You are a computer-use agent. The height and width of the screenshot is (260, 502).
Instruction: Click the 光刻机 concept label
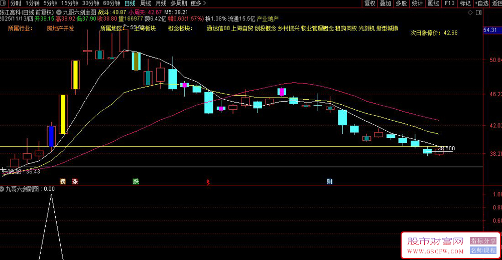(x=366, y=29)
